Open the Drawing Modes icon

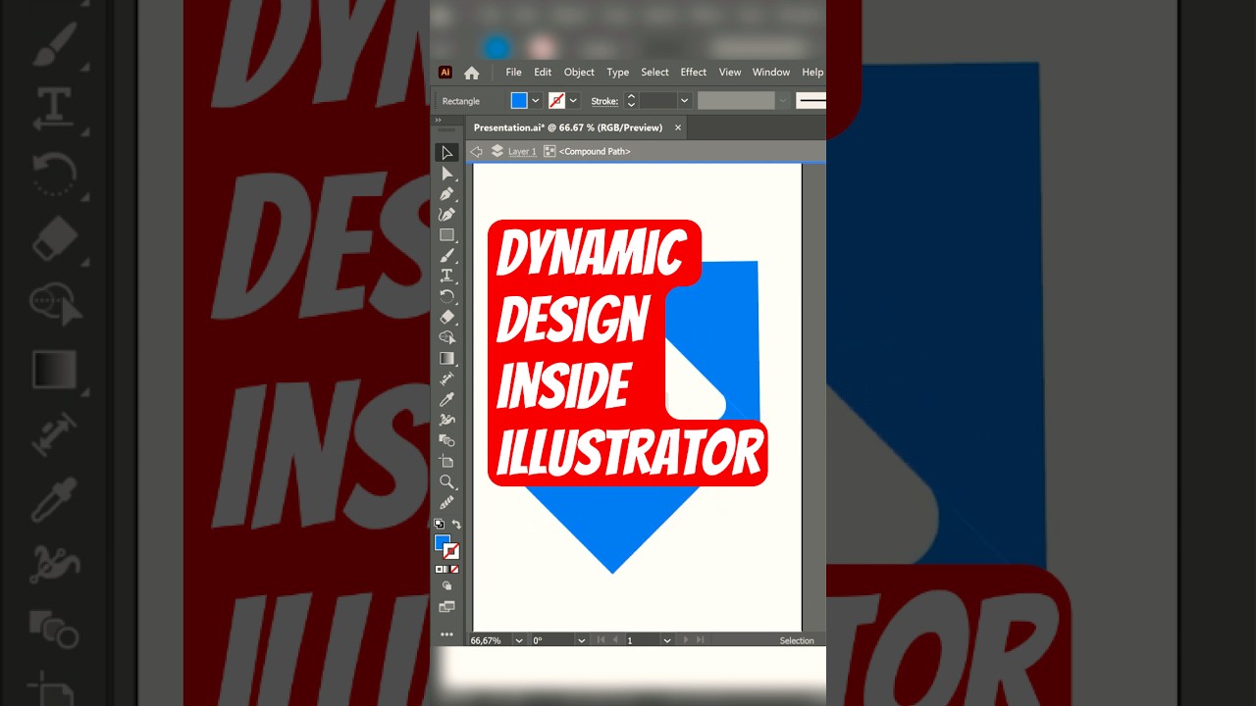pyautogui.click(x=446, y=586)
